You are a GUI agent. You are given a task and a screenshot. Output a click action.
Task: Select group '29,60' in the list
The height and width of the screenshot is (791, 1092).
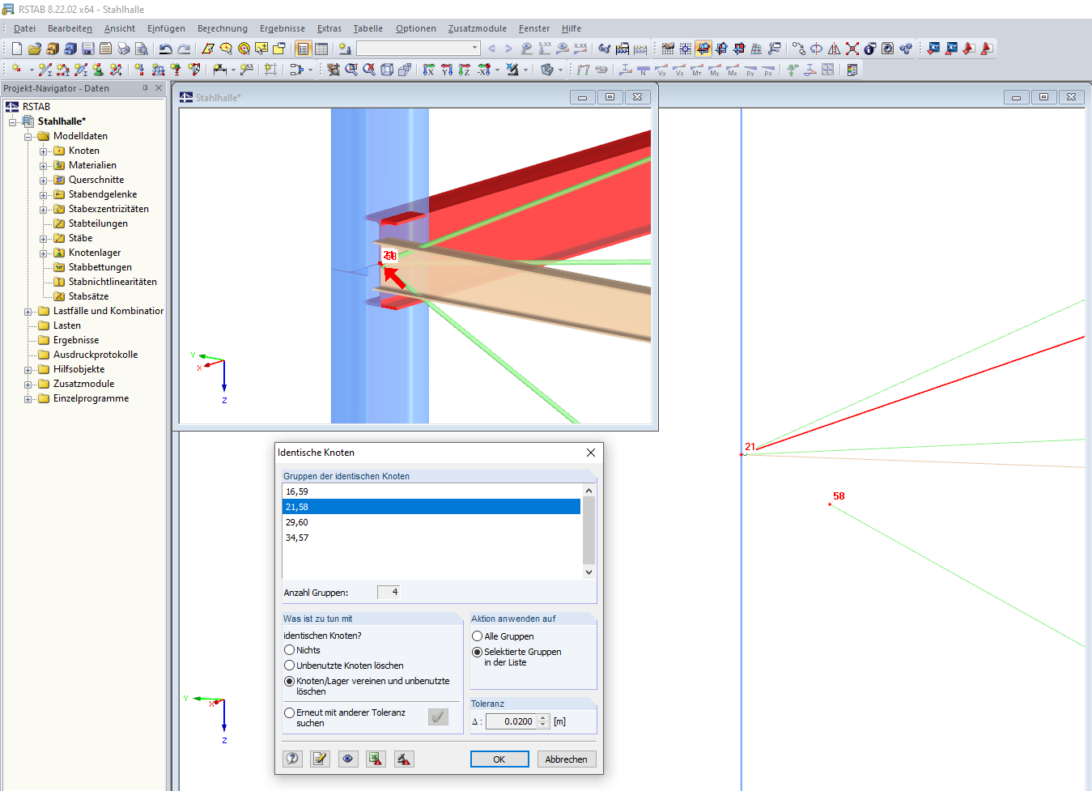coord(431,522)
